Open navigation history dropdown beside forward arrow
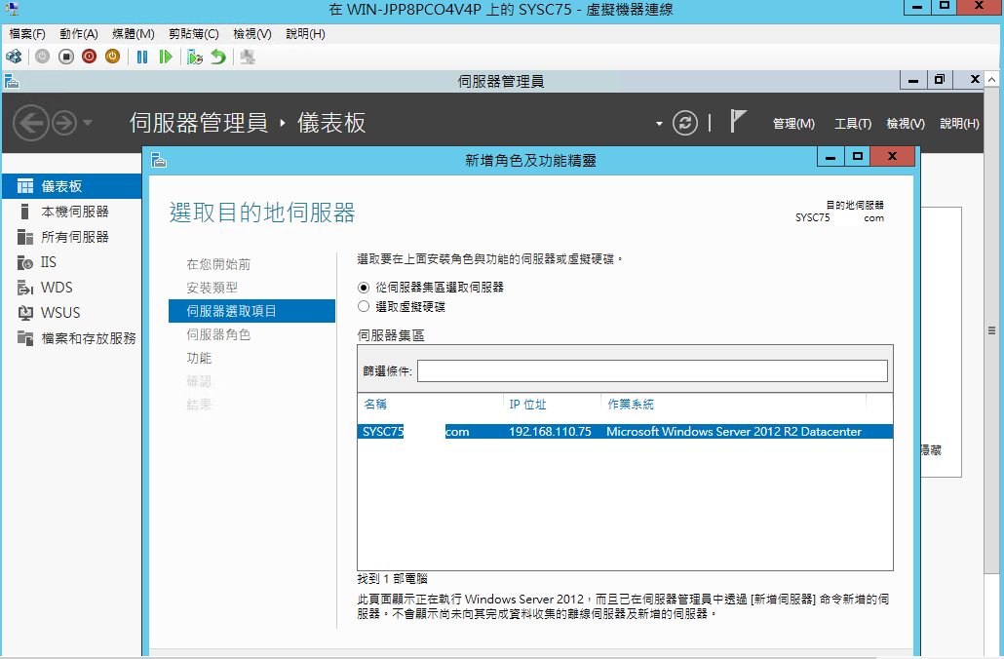The width and height of the screenshot is (1004, 659). pyautogui.click(x=88, y=122)
